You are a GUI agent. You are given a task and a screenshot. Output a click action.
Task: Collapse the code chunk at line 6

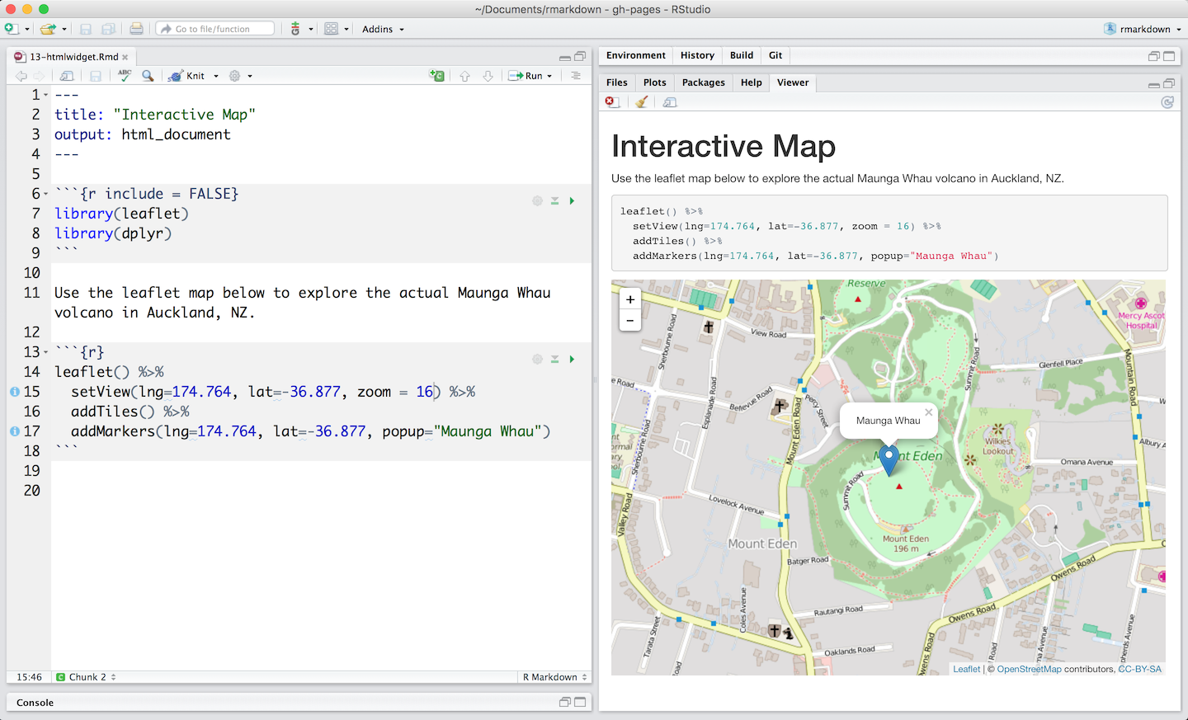(45, 195)
